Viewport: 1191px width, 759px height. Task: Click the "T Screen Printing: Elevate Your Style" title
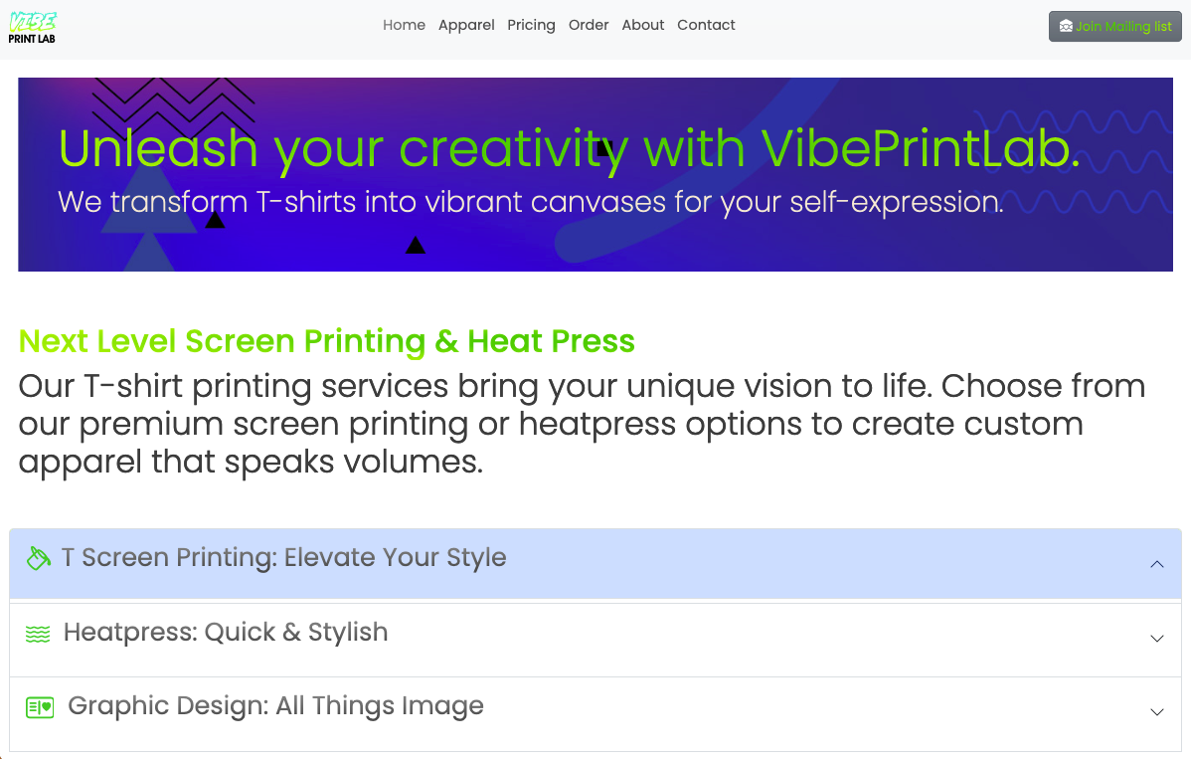pos(283,558)
